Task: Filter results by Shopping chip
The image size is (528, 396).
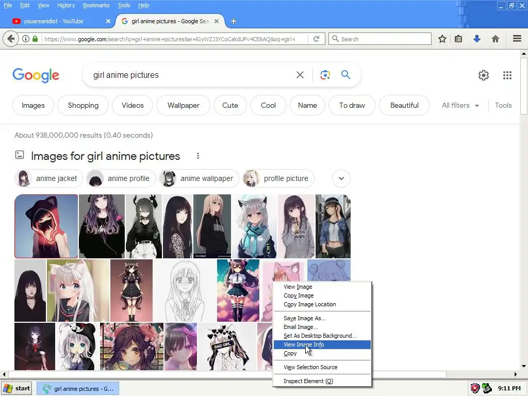Action: [83, 105]
